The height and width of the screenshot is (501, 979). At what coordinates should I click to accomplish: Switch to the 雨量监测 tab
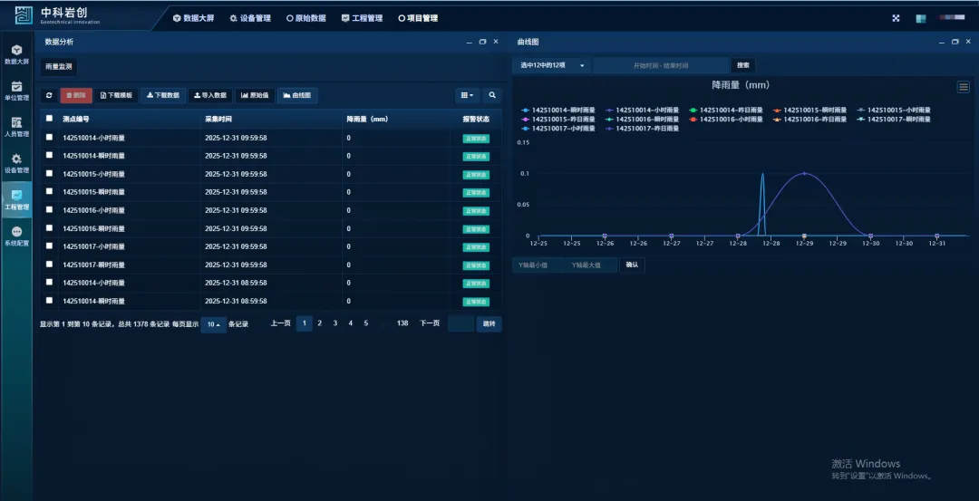59,66
